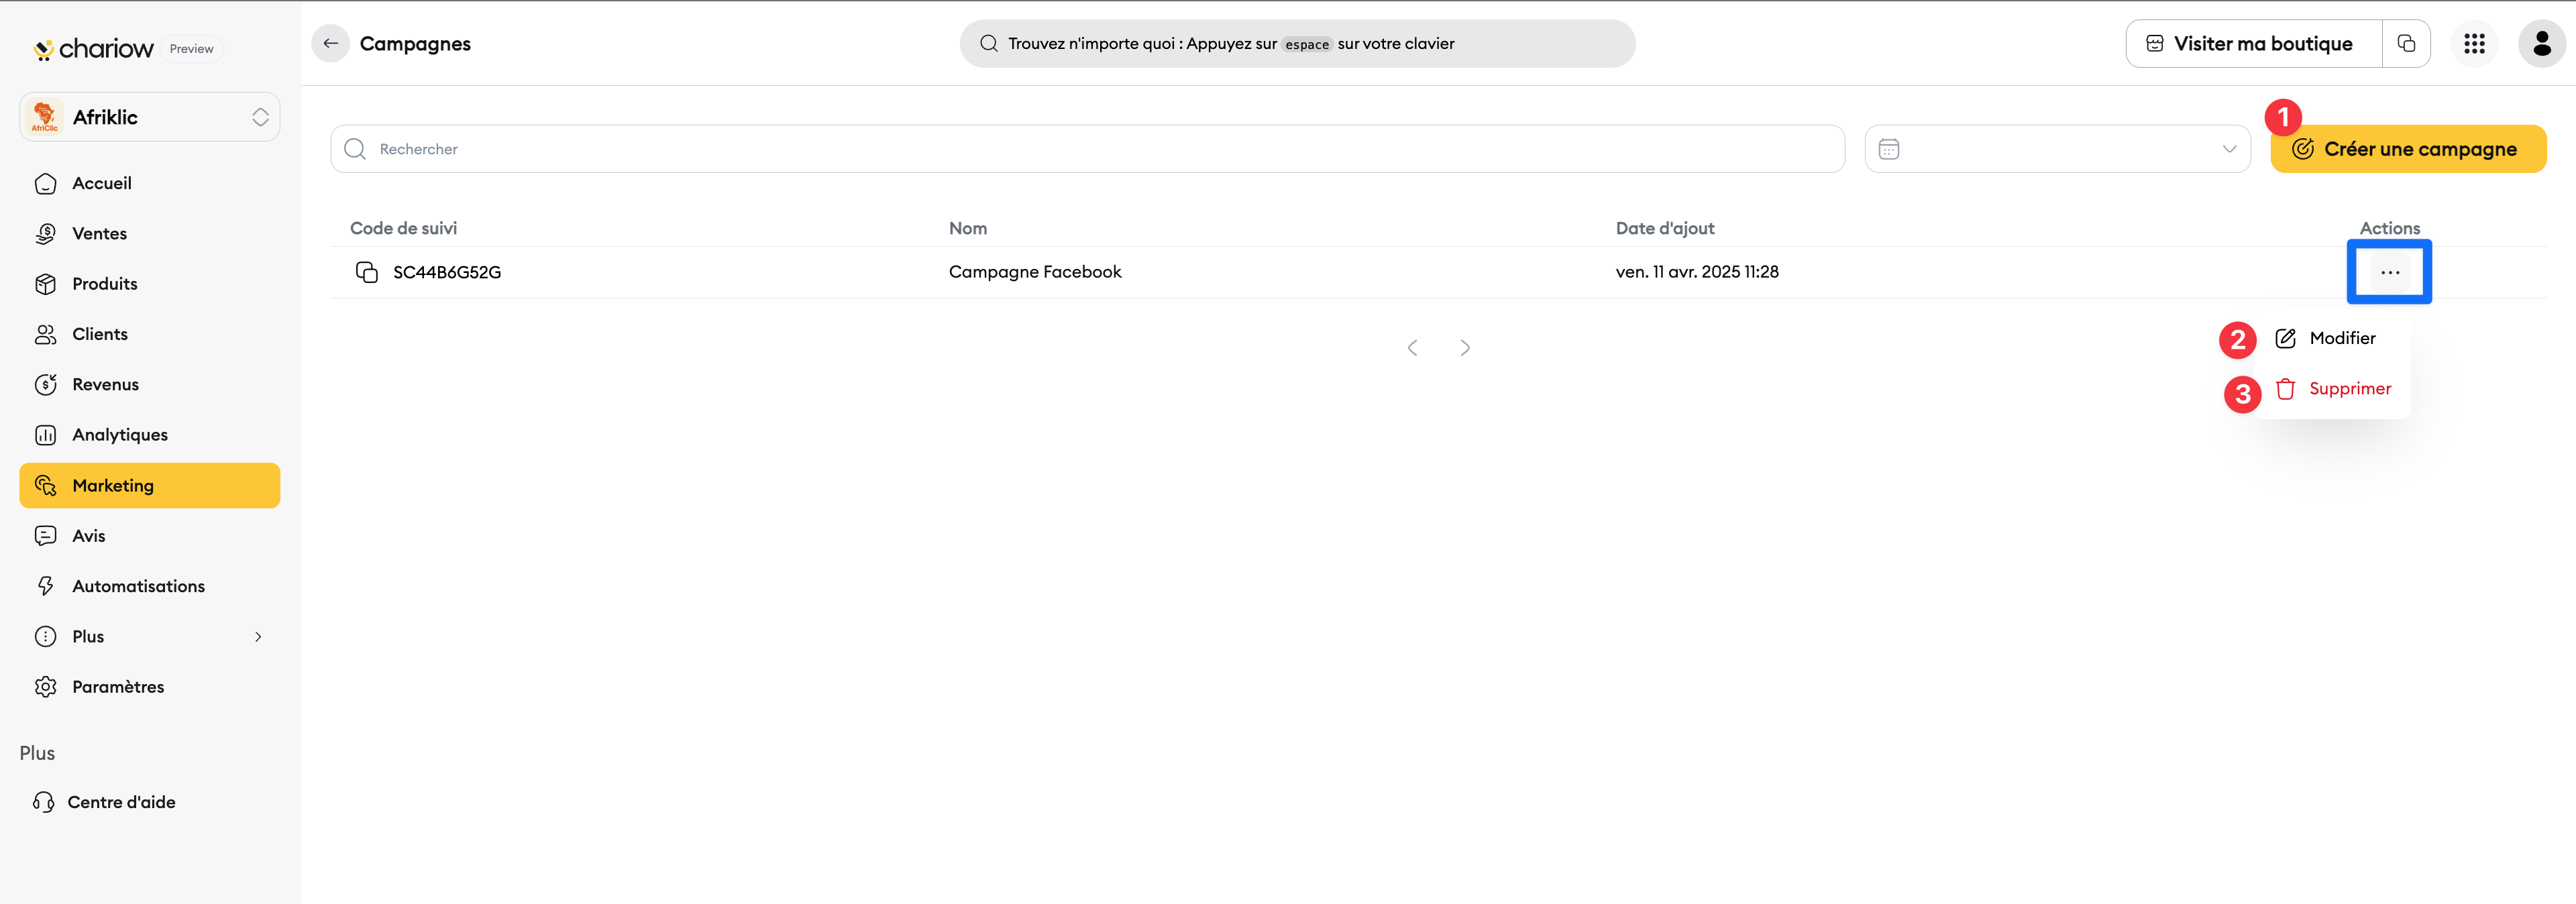The width and height of the screenshot is (2576, 904).
Task: Click tracking code text SC44B6G52G
Action: point(447,272)
